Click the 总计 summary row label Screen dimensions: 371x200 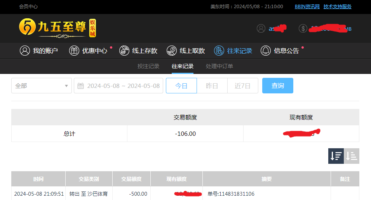pyautogui.click(x=69, y=133)
